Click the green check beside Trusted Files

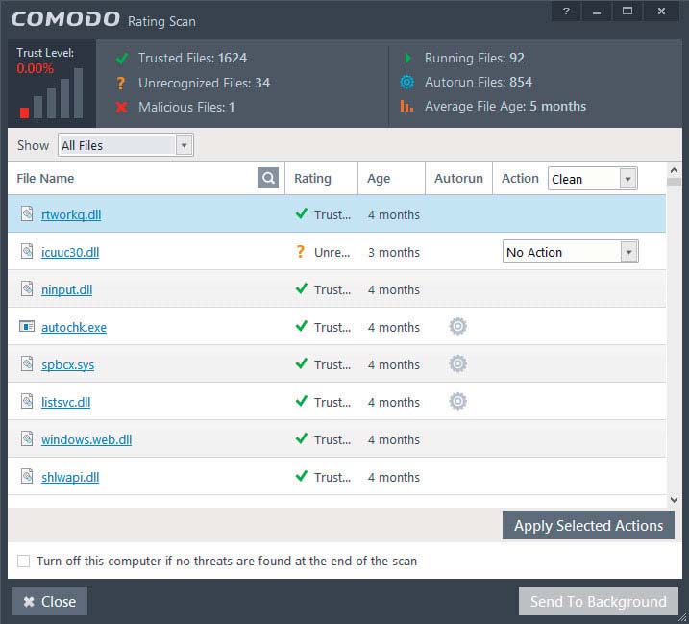tap(122, 58)
